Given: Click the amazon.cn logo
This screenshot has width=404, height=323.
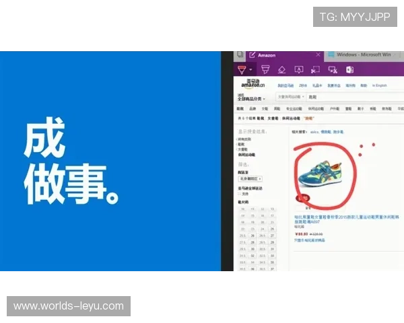Looking at the screenshot, I should coord(252,83).
